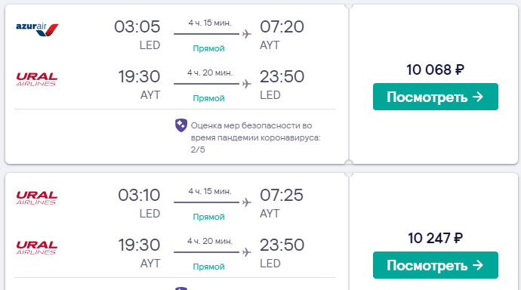The height and width of the screenshot is (290, 521).
Task: Click the purple COVID safety shield icon
Action: click(181, 125)
